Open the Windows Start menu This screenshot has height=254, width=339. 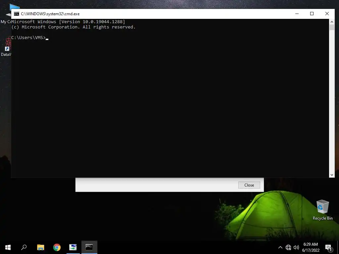(x=8, y=247)
